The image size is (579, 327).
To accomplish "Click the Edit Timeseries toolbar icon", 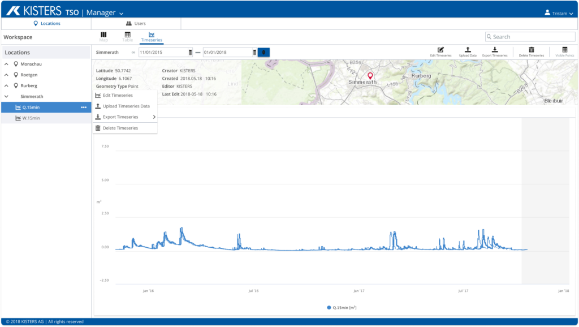I will pyautogui.click(x=440, y=50).
